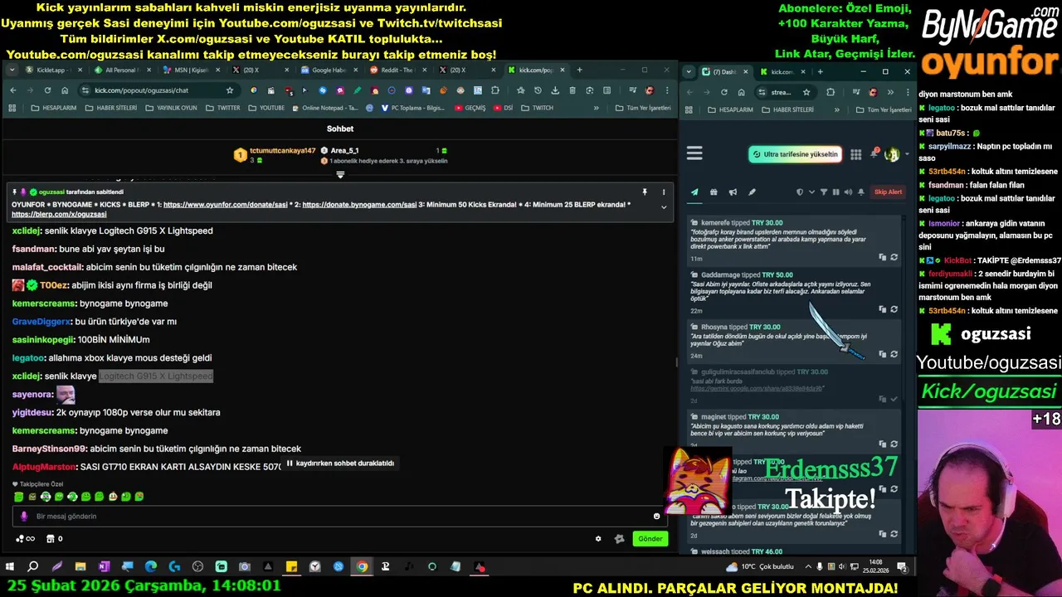Screen dimensions: 1062x597
Task: Open the TWITTER bookmark folder
Action: tap(223, 108)
